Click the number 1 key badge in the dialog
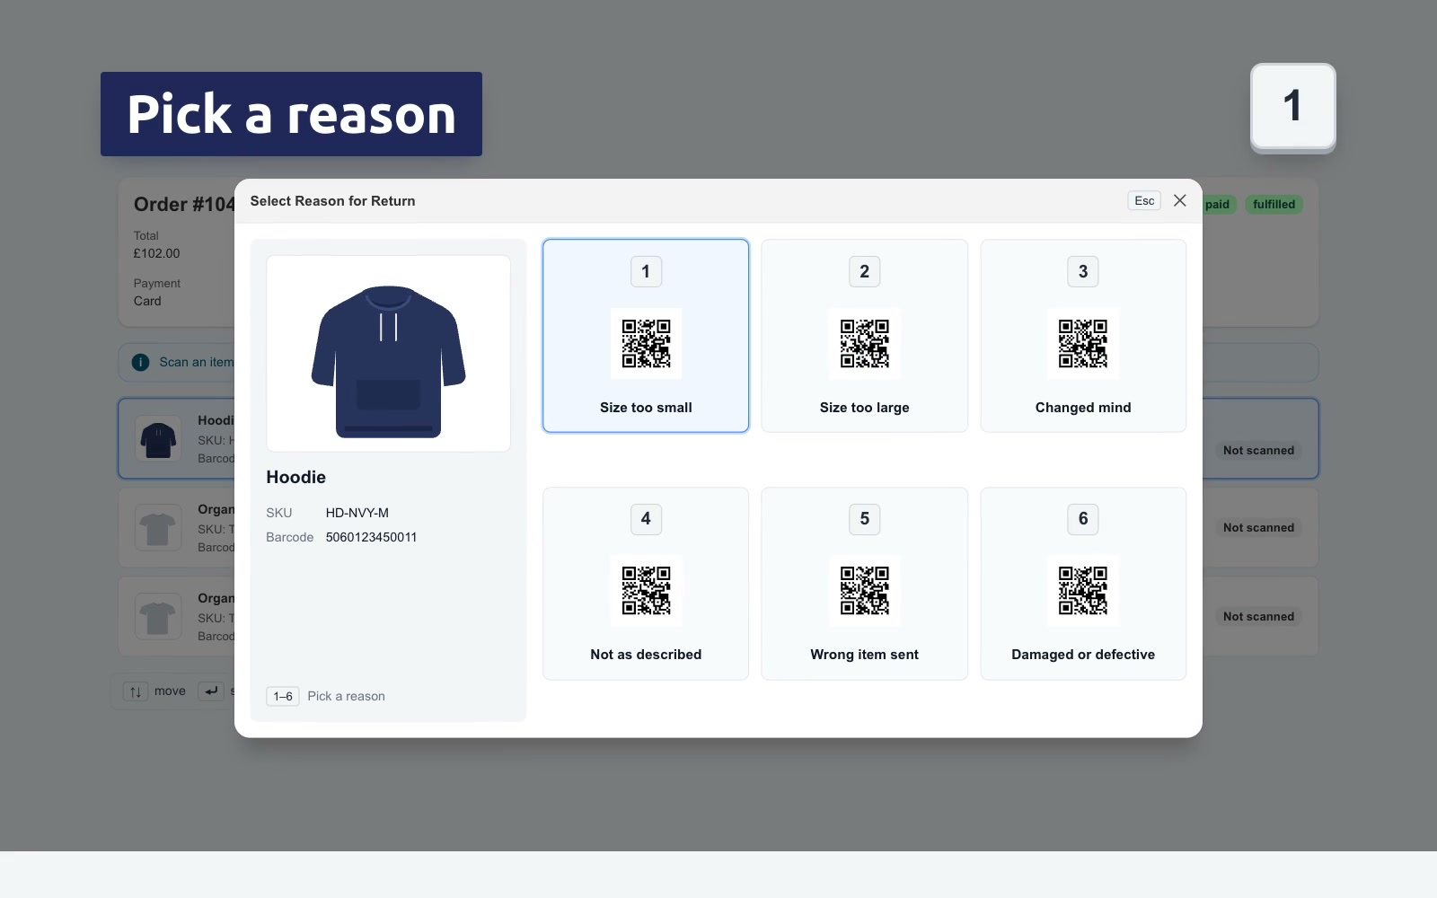Image resolution: width=1437 pixels, height=898 pixels. [646, 271]
